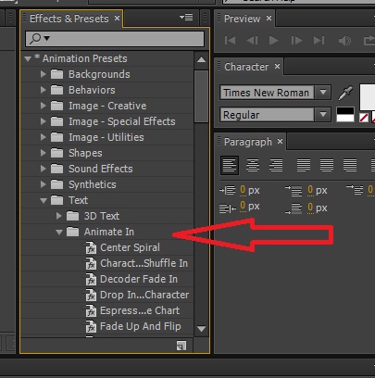Expand the Image - Utilities folder

pyautogui.click(x=44, y=137)
